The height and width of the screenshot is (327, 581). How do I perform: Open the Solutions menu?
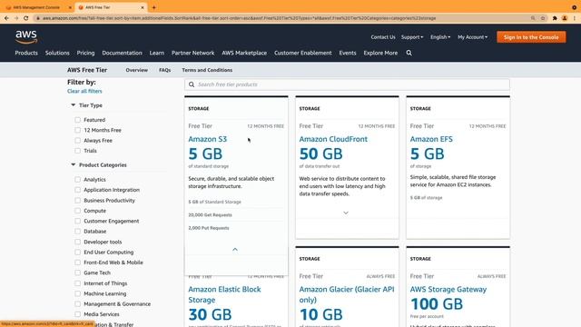click(x=57, y=53)
